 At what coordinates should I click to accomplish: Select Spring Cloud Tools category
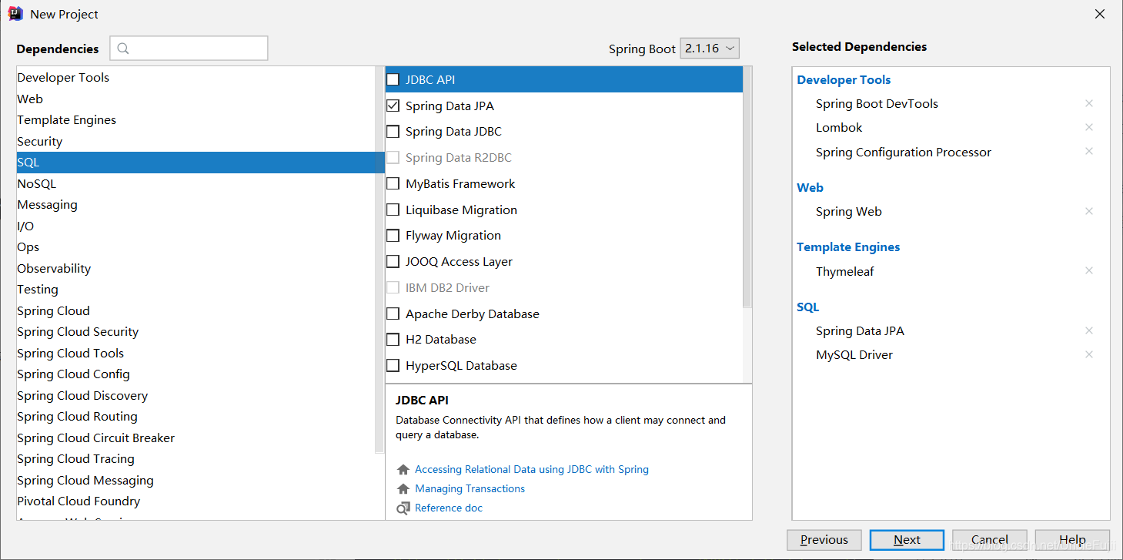(x=196, y=353)
